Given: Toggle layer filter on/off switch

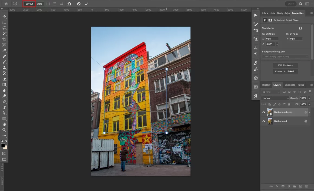Looking at the screenshot, I should [x=310, y=91].
